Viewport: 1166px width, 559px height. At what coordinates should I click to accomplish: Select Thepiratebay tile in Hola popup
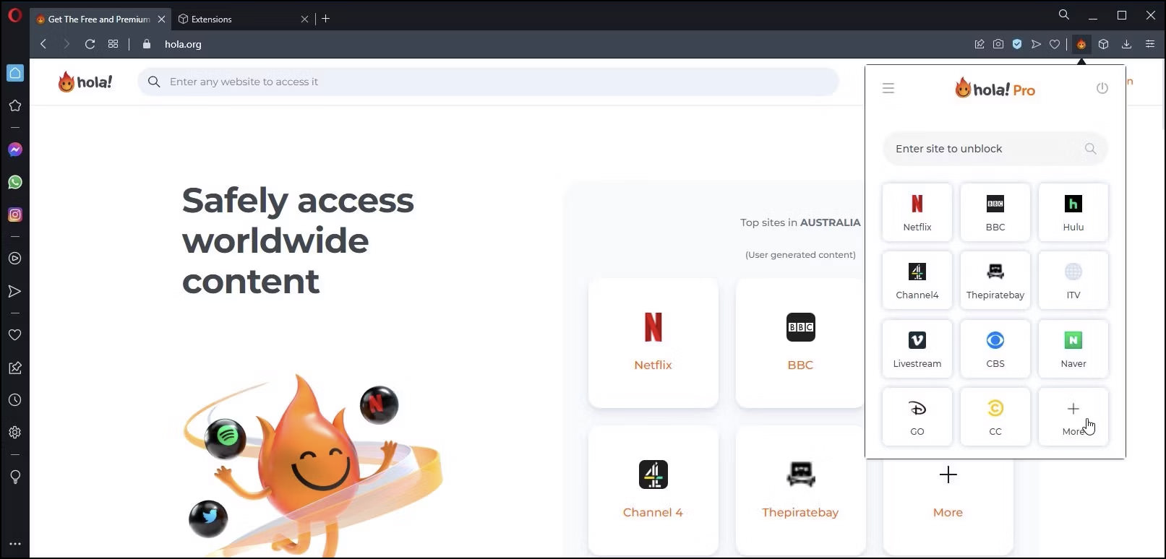(995, 280)
